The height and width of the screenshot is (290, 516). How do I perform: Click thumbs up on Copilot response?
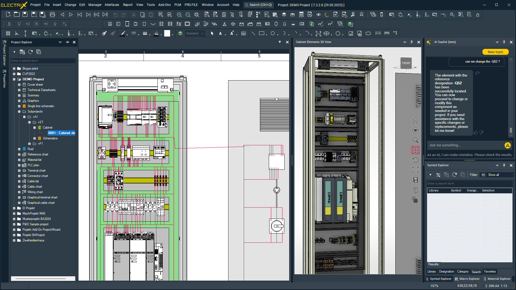[476, 133]
